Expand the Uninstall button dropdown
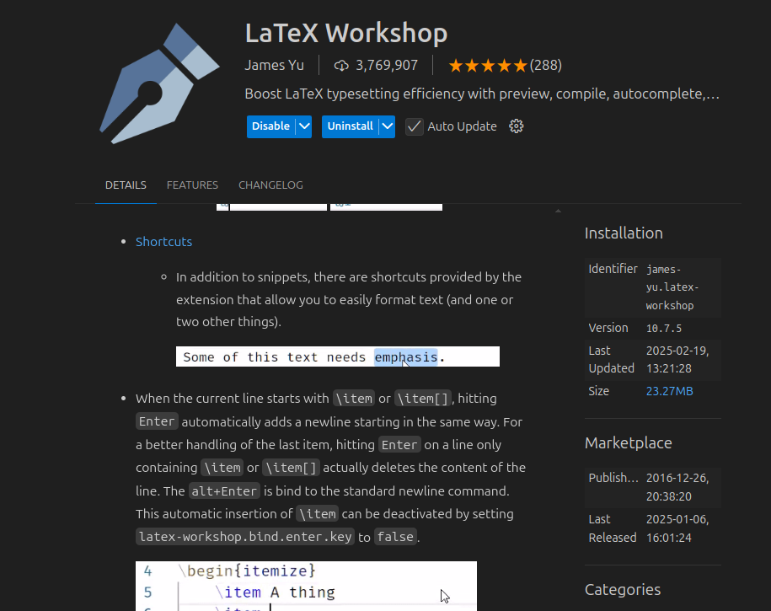The image size is (771, 611). (x=387, y=126)
